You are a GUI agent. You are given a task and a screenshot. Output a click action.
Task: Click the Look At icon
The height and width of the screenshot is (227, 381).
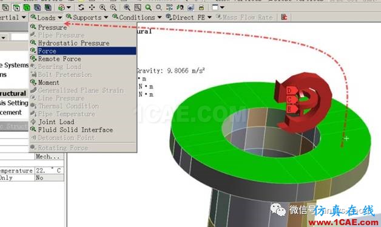coord(180,7)
